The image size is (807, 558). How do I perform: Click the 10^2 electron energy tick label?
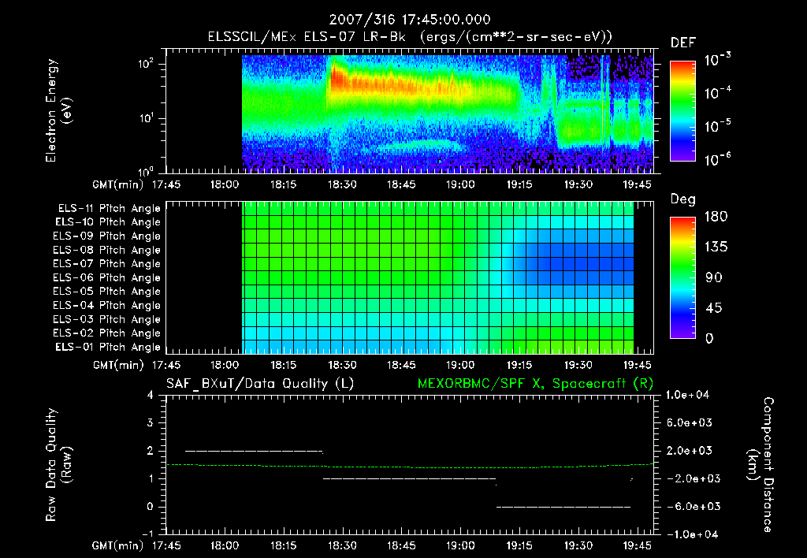point(145,64)
